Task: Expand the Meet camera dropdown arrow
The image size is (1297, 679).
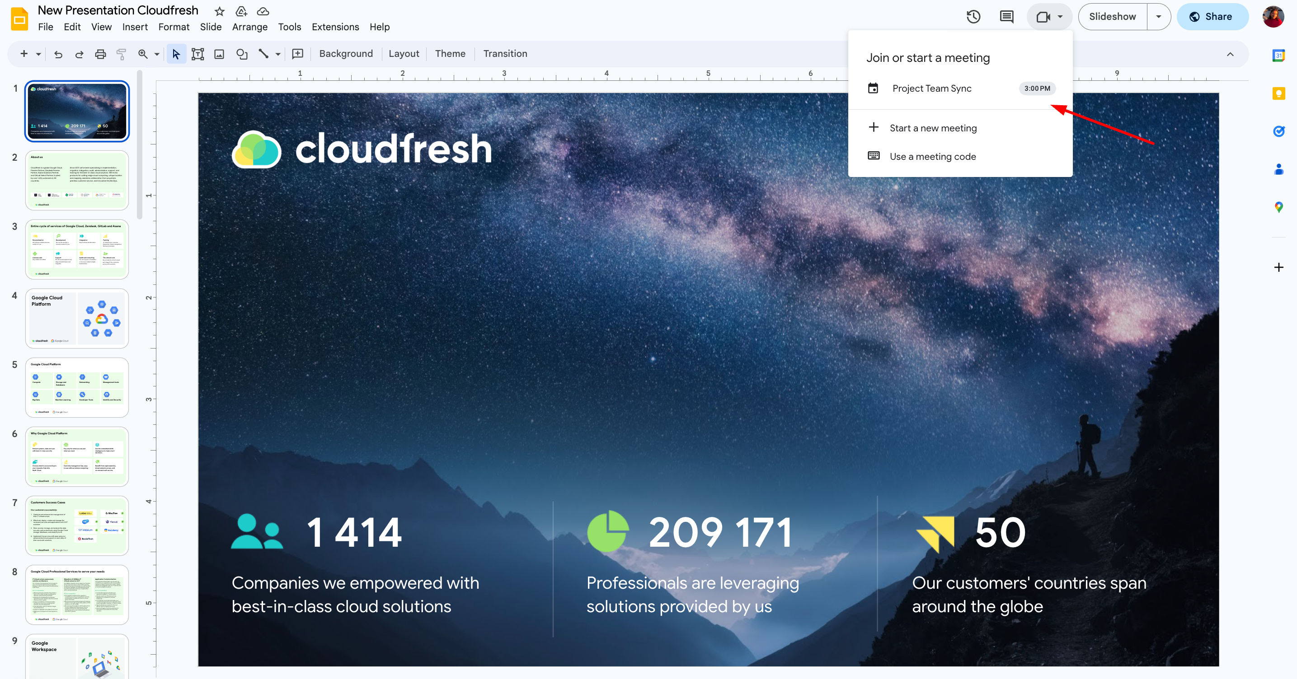Action: pyautogui.click(x=1060, y=17)
